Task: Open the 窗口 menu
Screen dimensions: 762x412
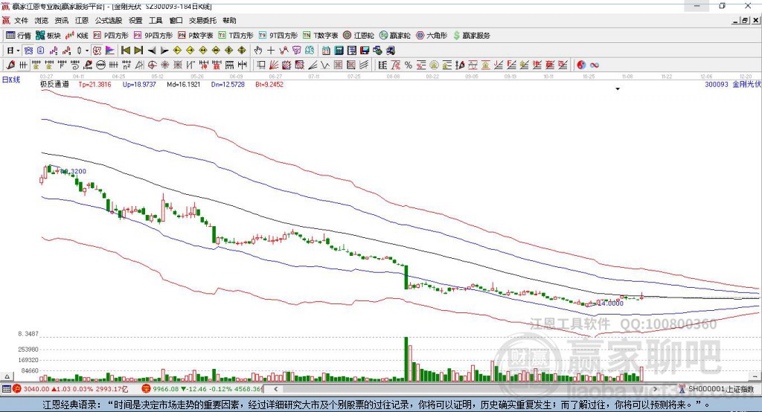Action: pos(176,20)
